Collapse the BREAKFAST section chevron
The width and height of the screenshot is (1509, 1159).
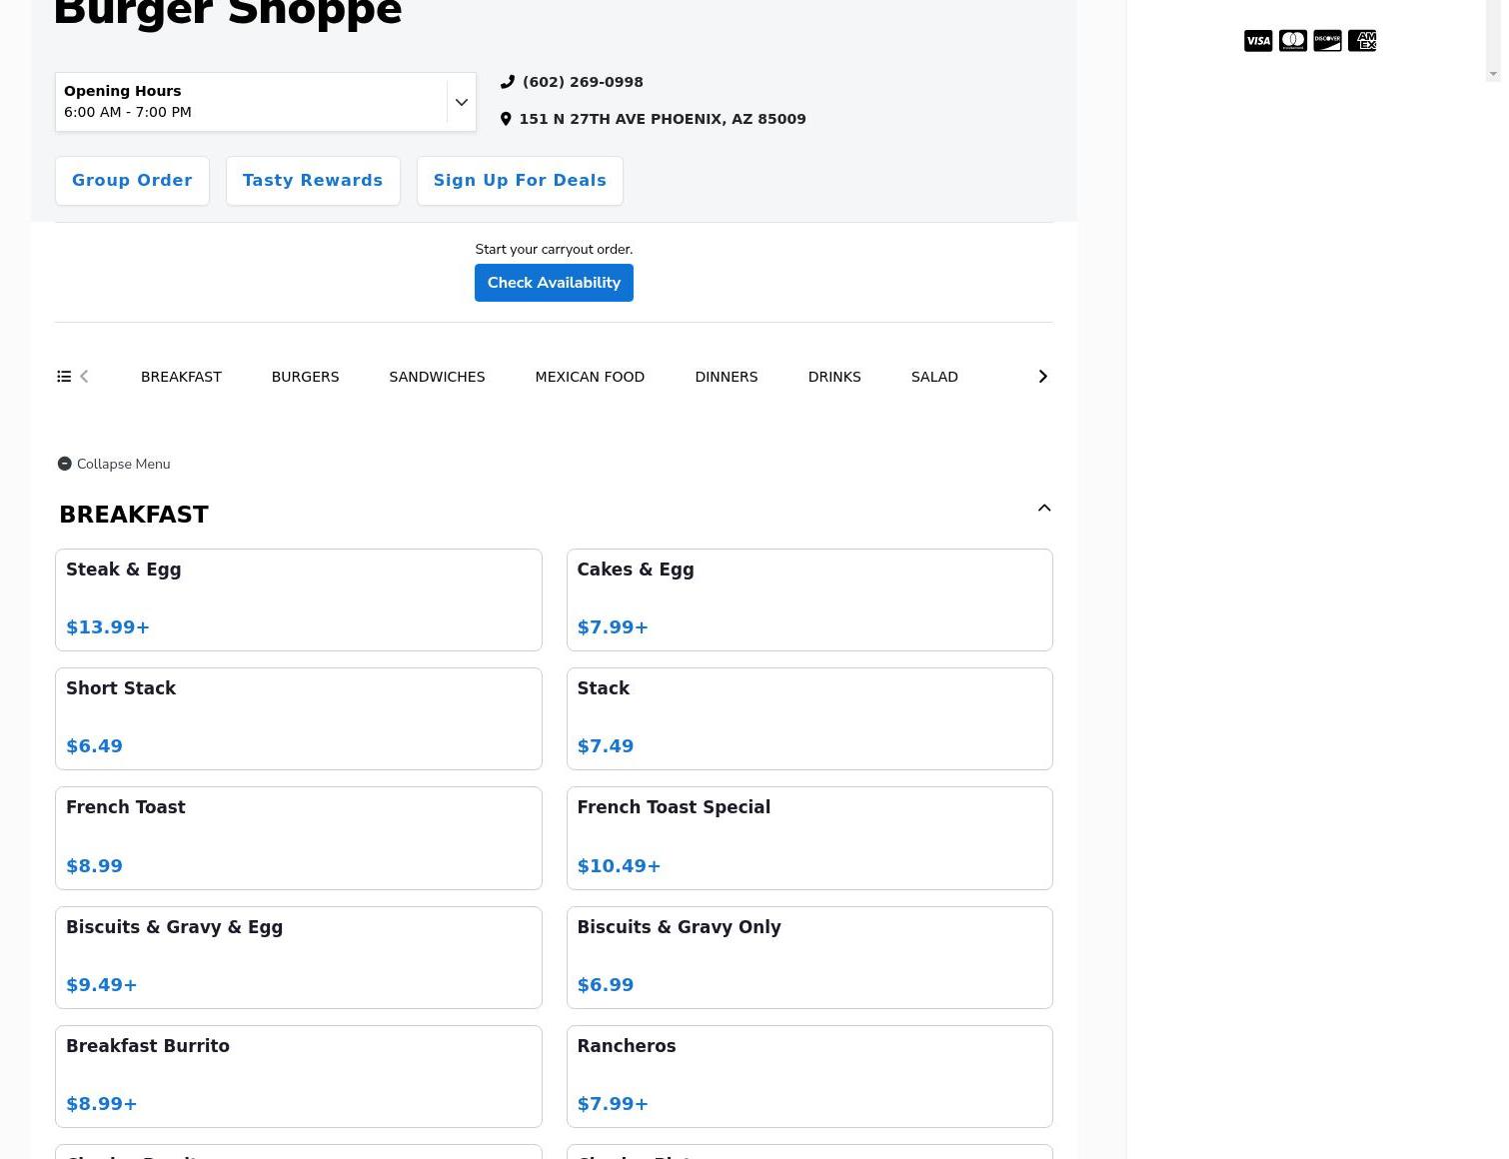coord(1044,509)
